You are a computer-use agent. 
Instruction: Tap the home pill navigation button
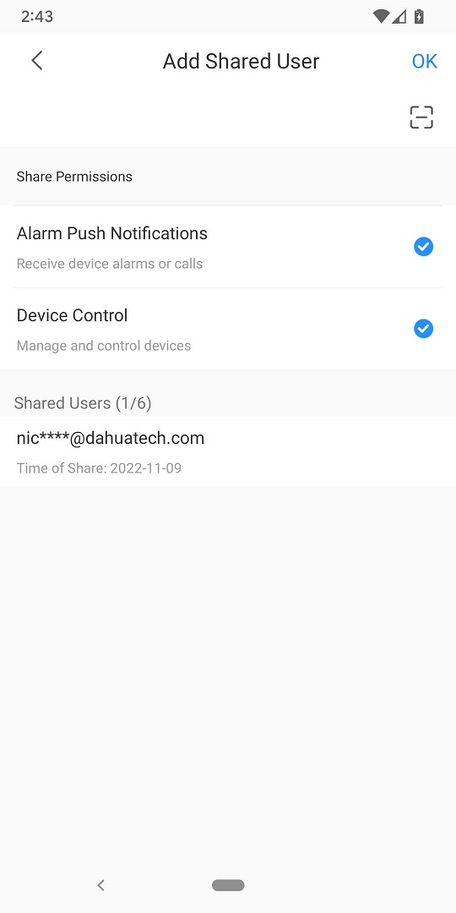click(x=228, y=885)
